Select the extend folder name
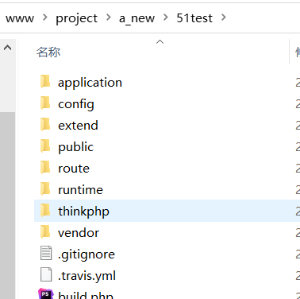 point(78,126)
